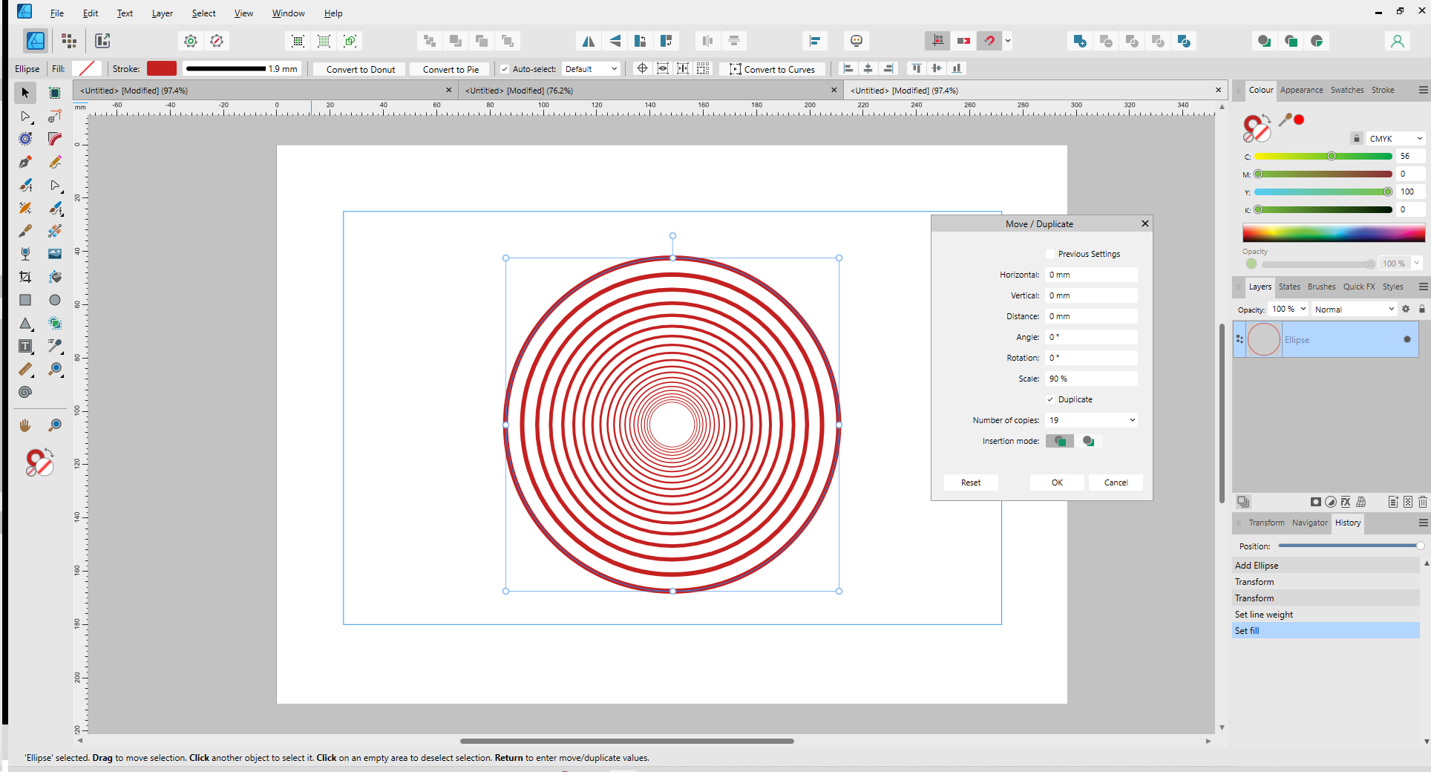
Task: Click the boolean Subtract operation icon
Action: coord(1106,41)
